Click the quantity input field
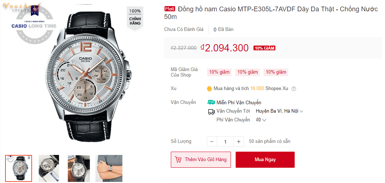385x183 pixels. coord(225,141)
